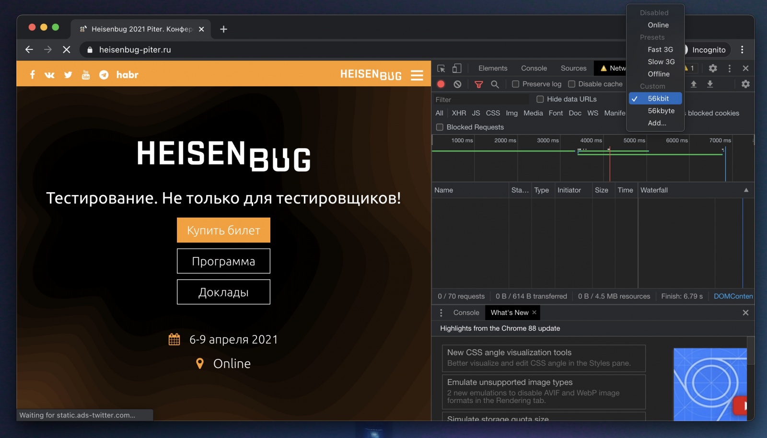
Task: Check Blocked Requests
Action: point(440,127)
